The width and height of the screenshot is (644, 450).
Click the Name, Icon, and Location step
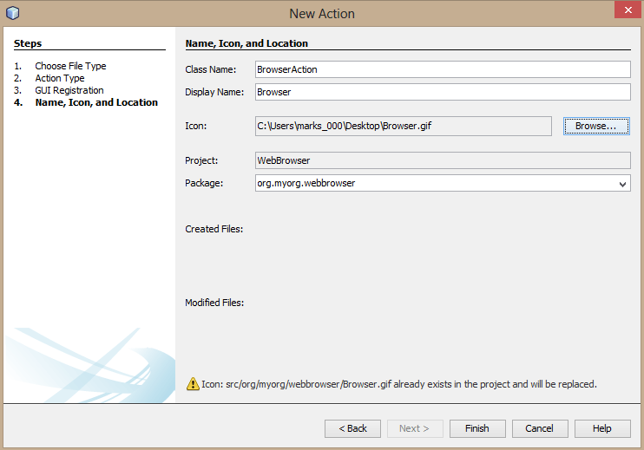(96, 102)
